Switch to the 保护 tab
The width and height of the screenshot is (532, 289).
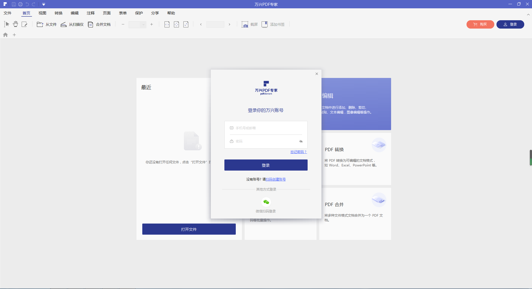(x=139, y=13)
